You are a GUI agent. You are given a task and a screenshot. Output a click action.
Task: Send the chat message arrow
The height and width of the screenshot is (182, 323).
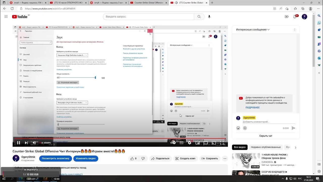point(293,128)
